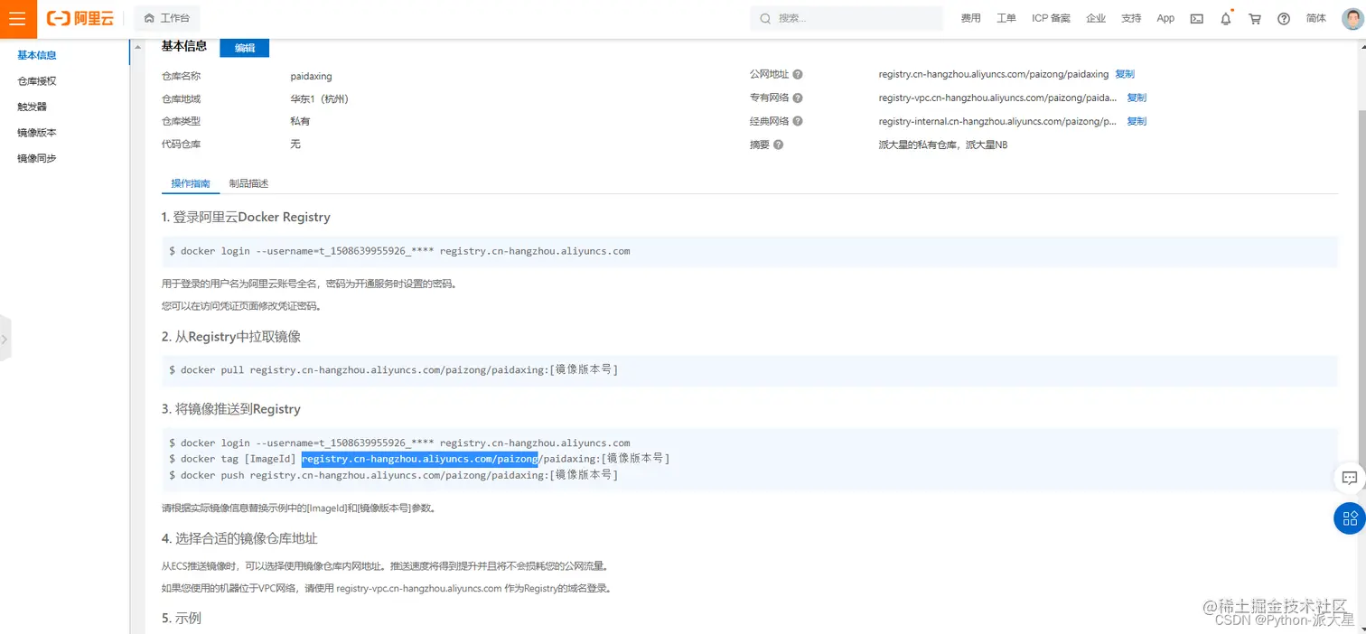Open the shopping cart icon
This screenshot has width=1366, height=634.
point(1255,18)
